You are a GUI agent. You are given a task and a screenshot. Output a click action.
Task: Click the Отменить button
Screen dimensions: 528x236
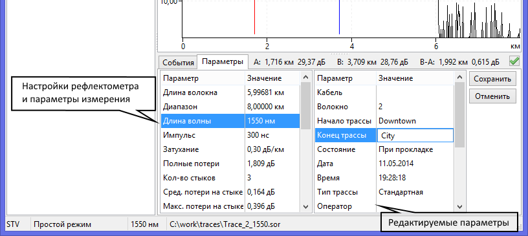pyautogui.click(x=492, y=96)
